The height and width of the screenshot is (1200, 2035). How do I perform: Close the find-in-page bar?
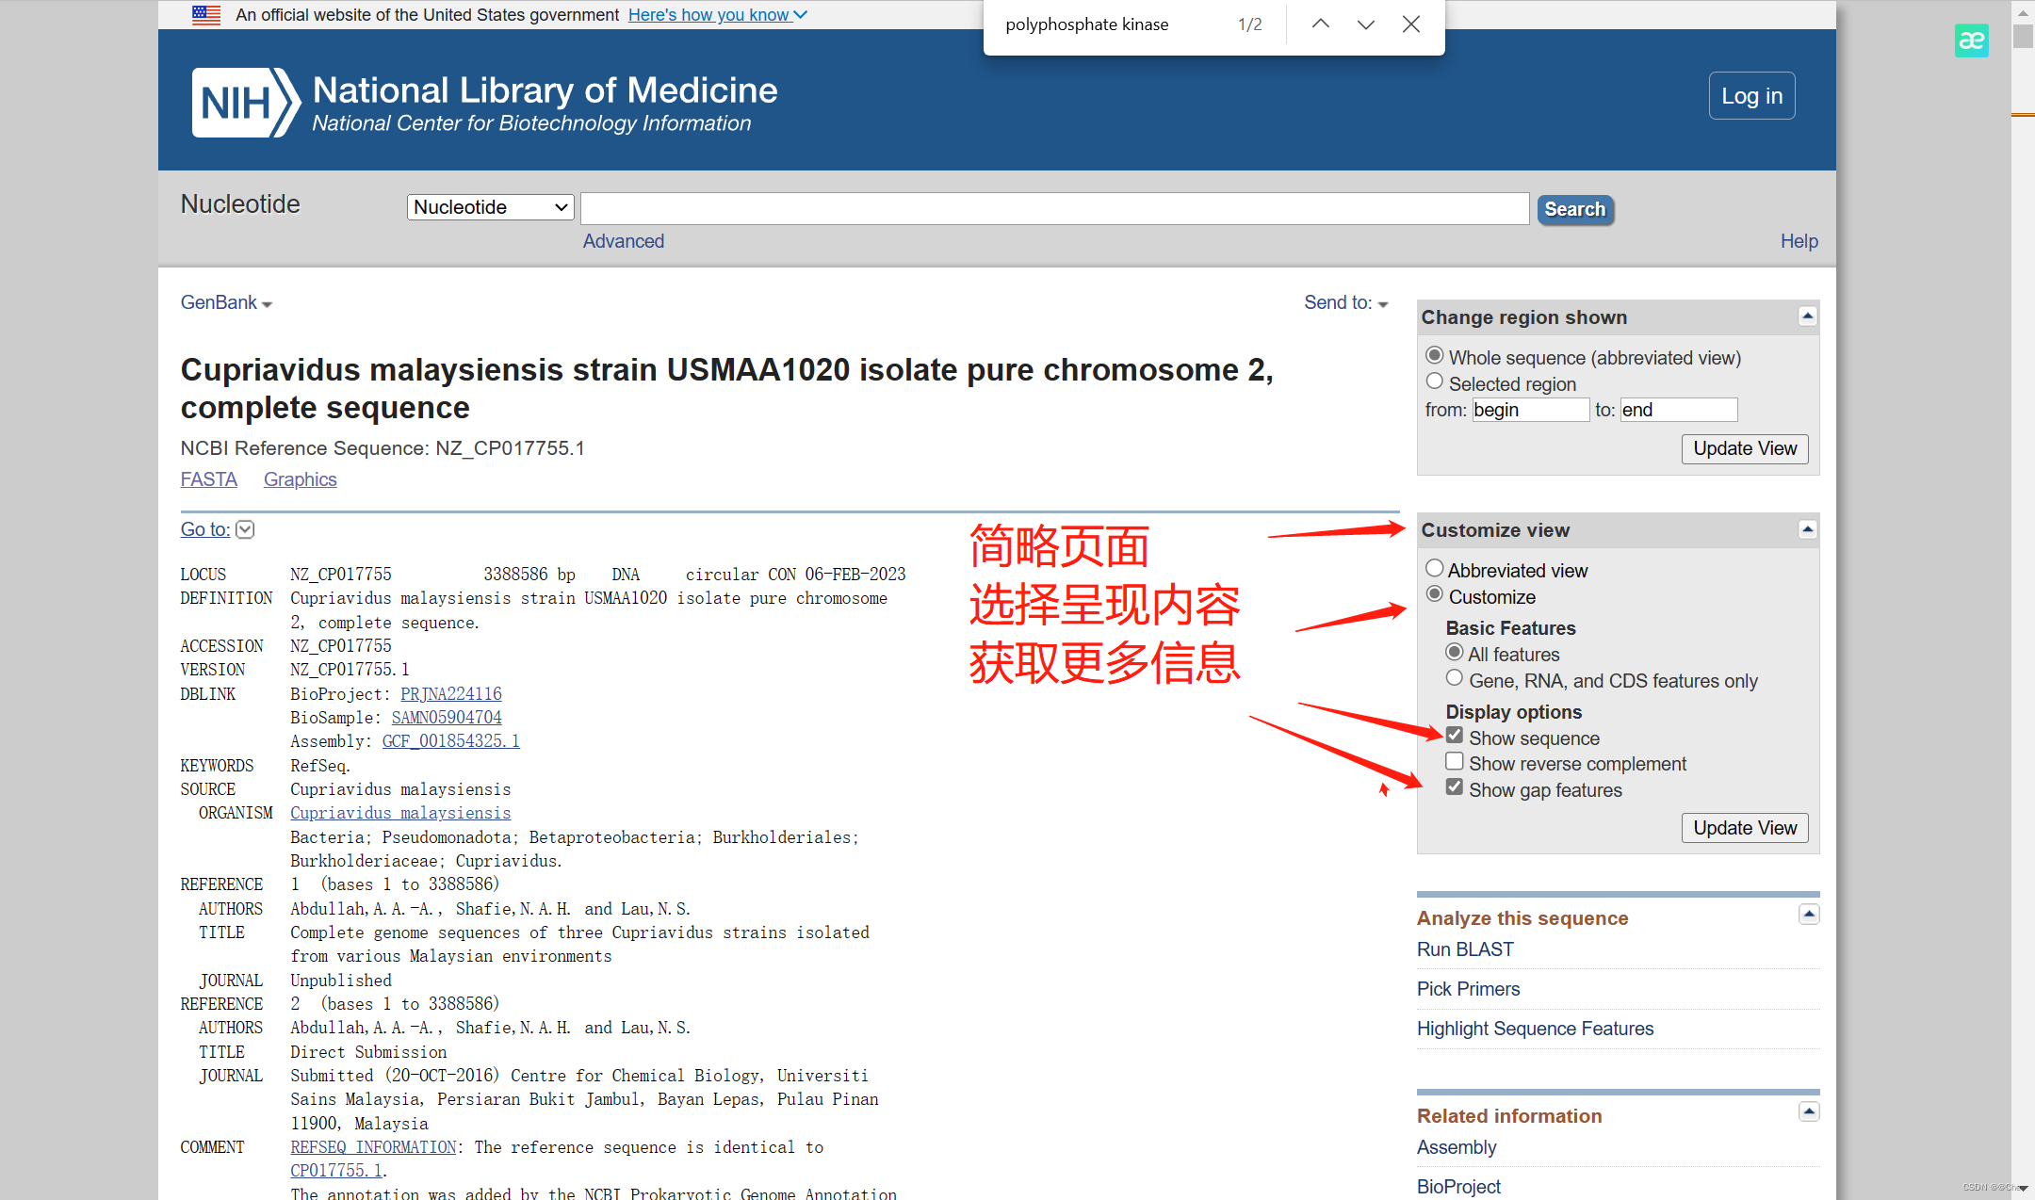[x=1410, y=24]
